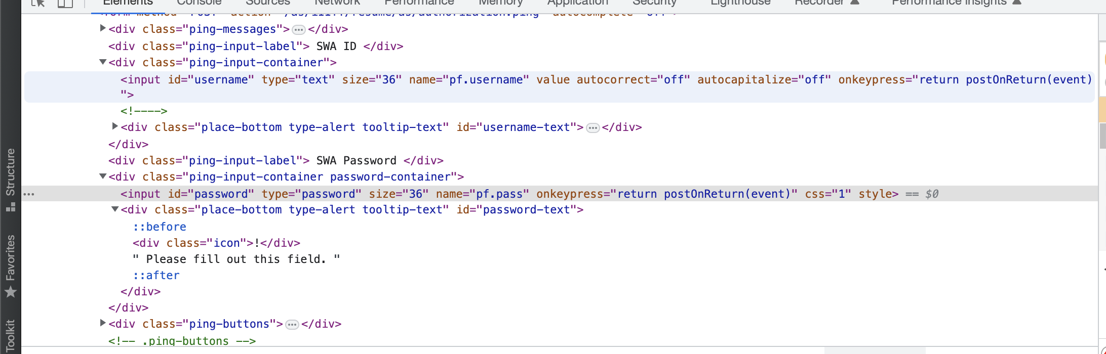Expand collapsed content ellipsis of username-text div
This screenshot has width=1106, height=354.
tap(592, 128)
